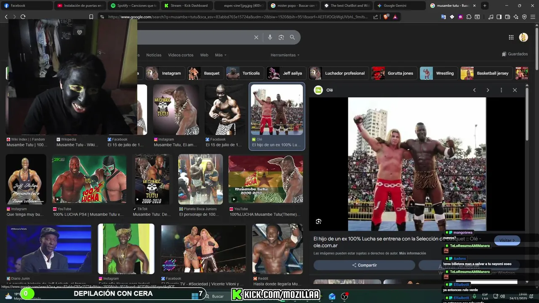This screenshot has height=303, width=539.
Task: Open the Brave Wallet icon
Action: pos(507,17)
